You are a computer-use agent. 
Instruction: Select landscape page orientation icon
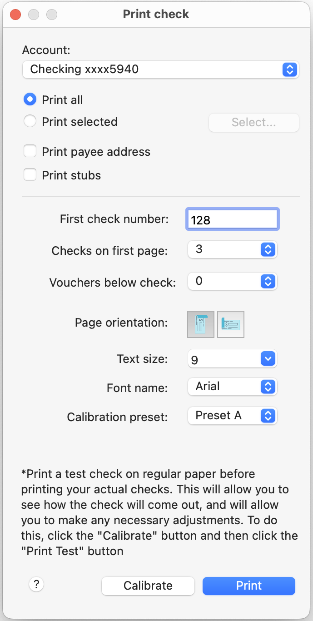coord(231,324)
